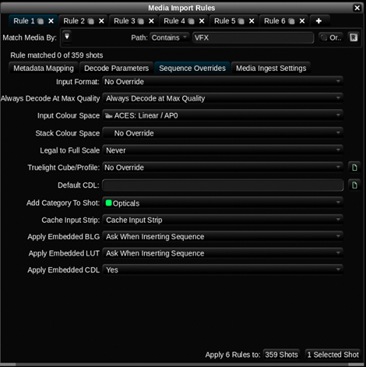Open the Add Category To Shot Opticals dropdown
Screen dimensions: 366x367
[x=223, y=203]
